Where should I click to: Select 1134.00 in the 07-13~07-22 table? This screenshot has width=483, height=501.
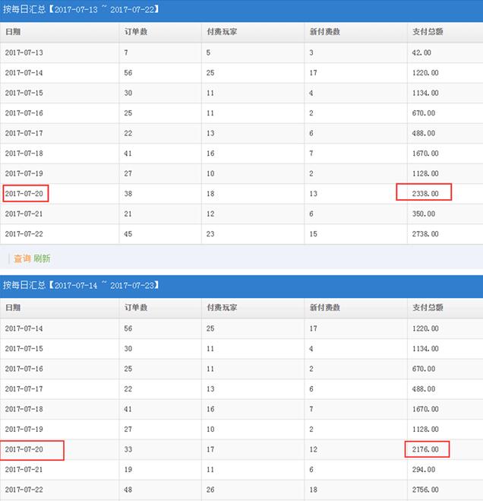(x=425, y=93)
